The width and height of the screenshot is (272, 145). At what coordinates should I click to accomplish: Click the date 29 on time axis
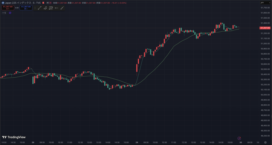137,142
